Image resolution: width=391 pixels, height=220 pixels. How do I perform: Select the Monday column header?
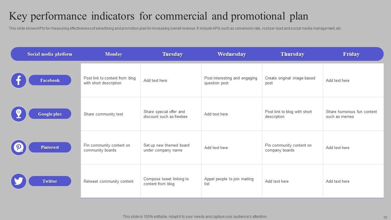pyautogui.click(x=114, y=54)
